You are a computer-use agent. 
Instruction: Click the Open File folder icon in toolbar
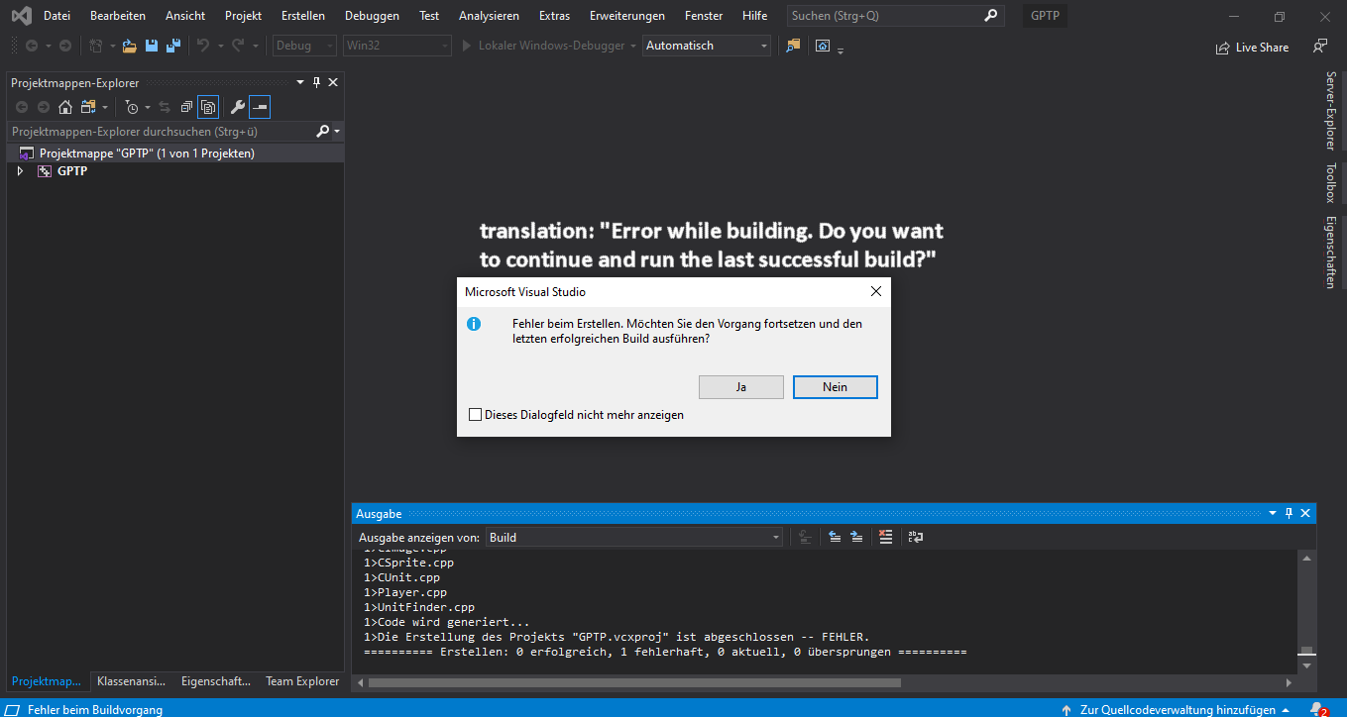(129, 46)
